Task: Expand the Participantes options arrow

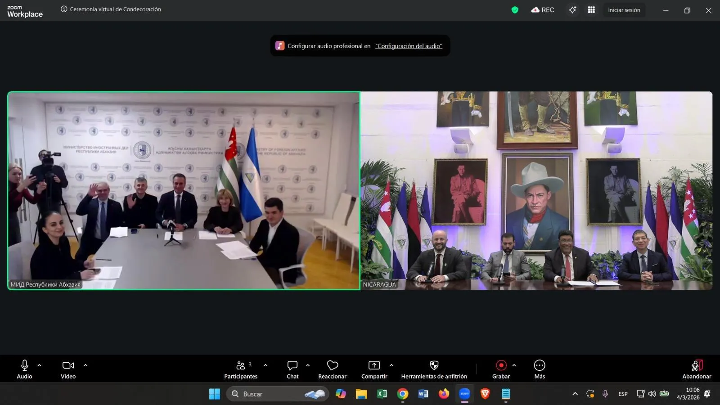Action: coord(265,365)
